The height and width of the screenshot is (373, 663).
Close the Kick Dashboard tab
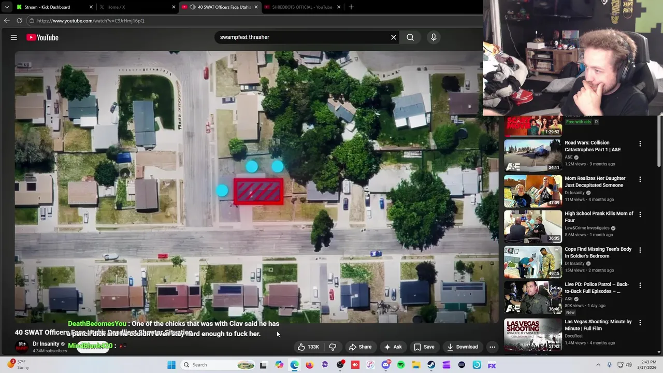(x=91, y=7)
